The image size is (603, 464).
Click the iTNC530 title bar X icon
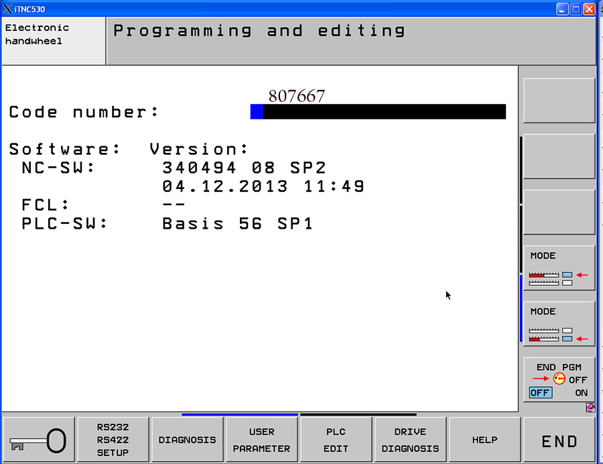click(x=7, y=9)
